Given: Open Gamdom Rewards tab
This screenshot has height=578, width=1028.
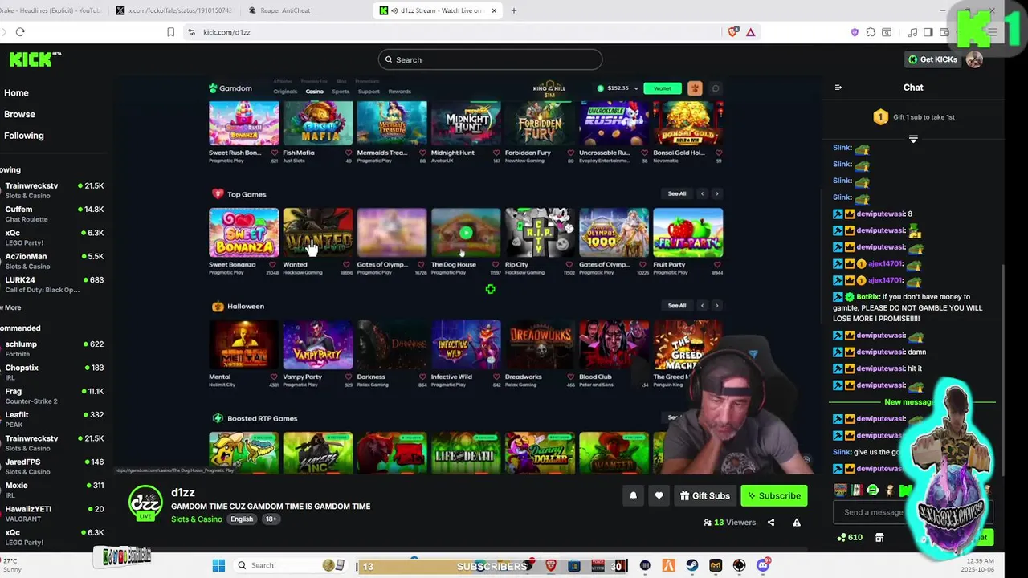Looking at the screenshot, I should 399,92.
